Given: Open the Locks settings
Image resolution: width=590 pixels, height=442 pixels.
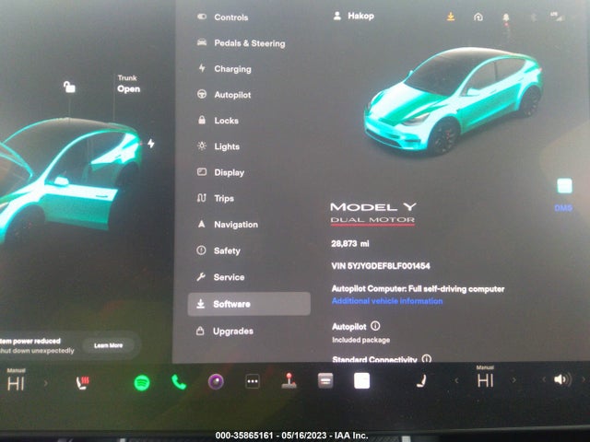Looking at the screenshot, I should [x=218, y=121].
